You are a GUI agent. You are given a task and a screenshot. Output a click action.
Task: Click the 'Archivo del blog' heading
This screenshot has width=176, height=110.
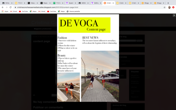click(119, 105)
